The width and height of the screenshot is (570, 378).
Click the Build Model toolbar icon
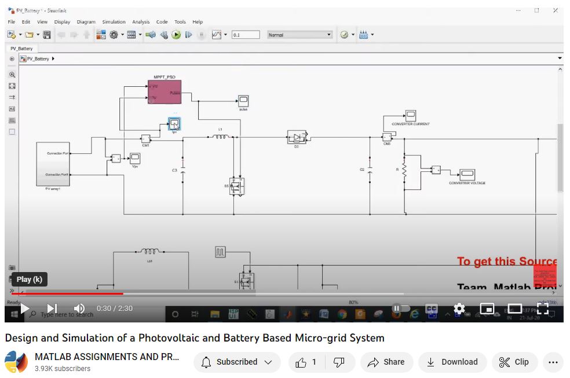pos(364,35)
